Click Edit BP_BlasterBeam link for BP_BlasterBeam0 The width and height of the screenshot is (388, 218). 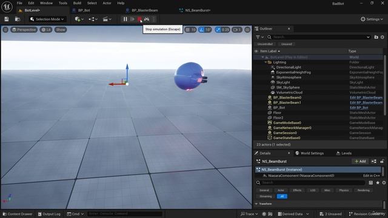pyautogui.click(x=366, y=97)
